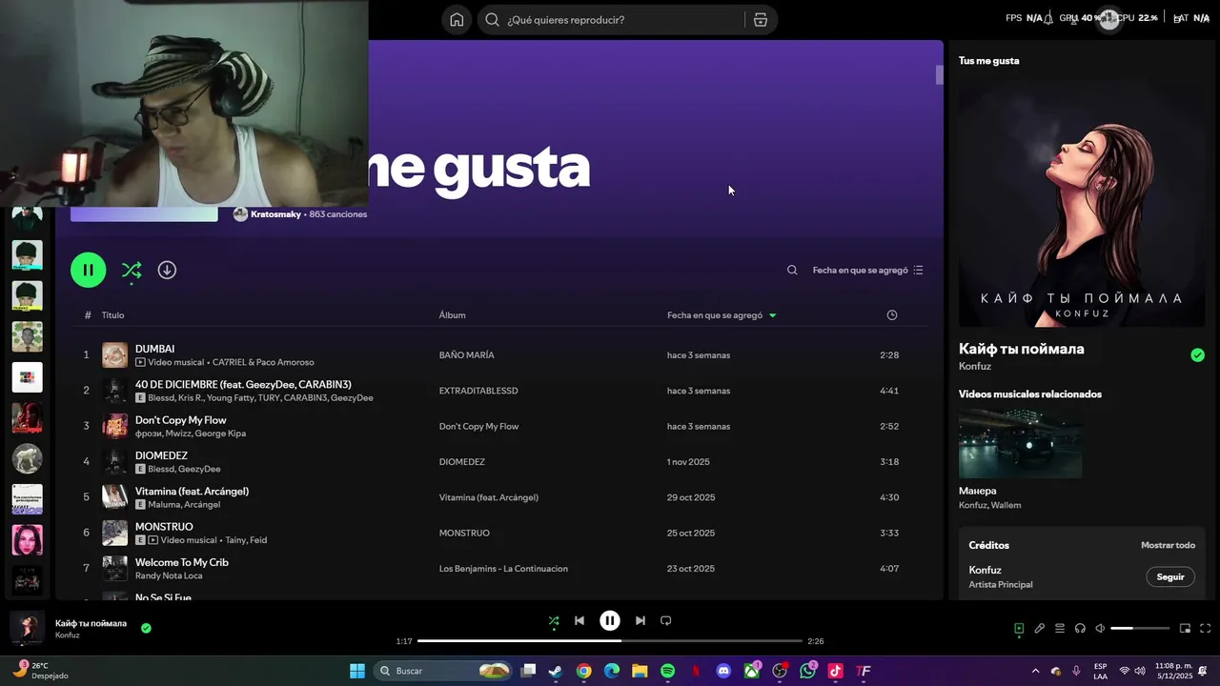Open Fecha en que se agregó sort dropdown
1220x686 pixels.
coord(868,271)
